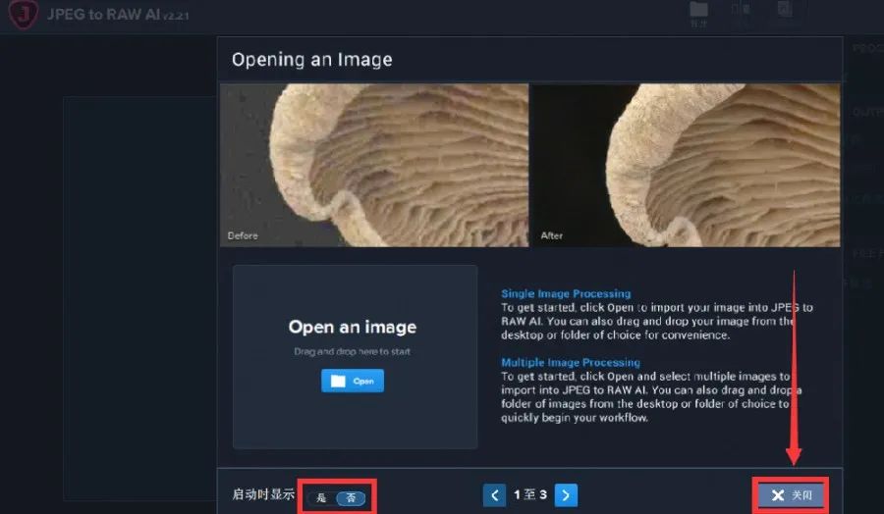This screenshot has height=514, width=884.
Task: Click the "Open an image" title text
Action: (353, 327)
